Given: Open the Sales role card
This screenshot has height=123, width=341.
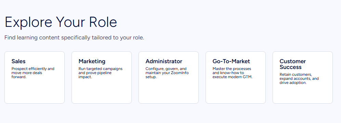Looking at the screenshot, I should click(35, 77).
